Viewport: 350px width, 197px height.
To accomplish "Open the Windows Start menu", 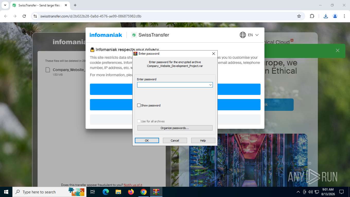I will [x=6, y=192].
